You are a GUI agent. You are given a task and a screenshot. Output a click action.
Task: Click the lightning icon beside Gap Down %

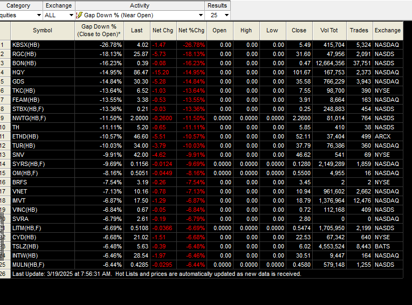79,15
